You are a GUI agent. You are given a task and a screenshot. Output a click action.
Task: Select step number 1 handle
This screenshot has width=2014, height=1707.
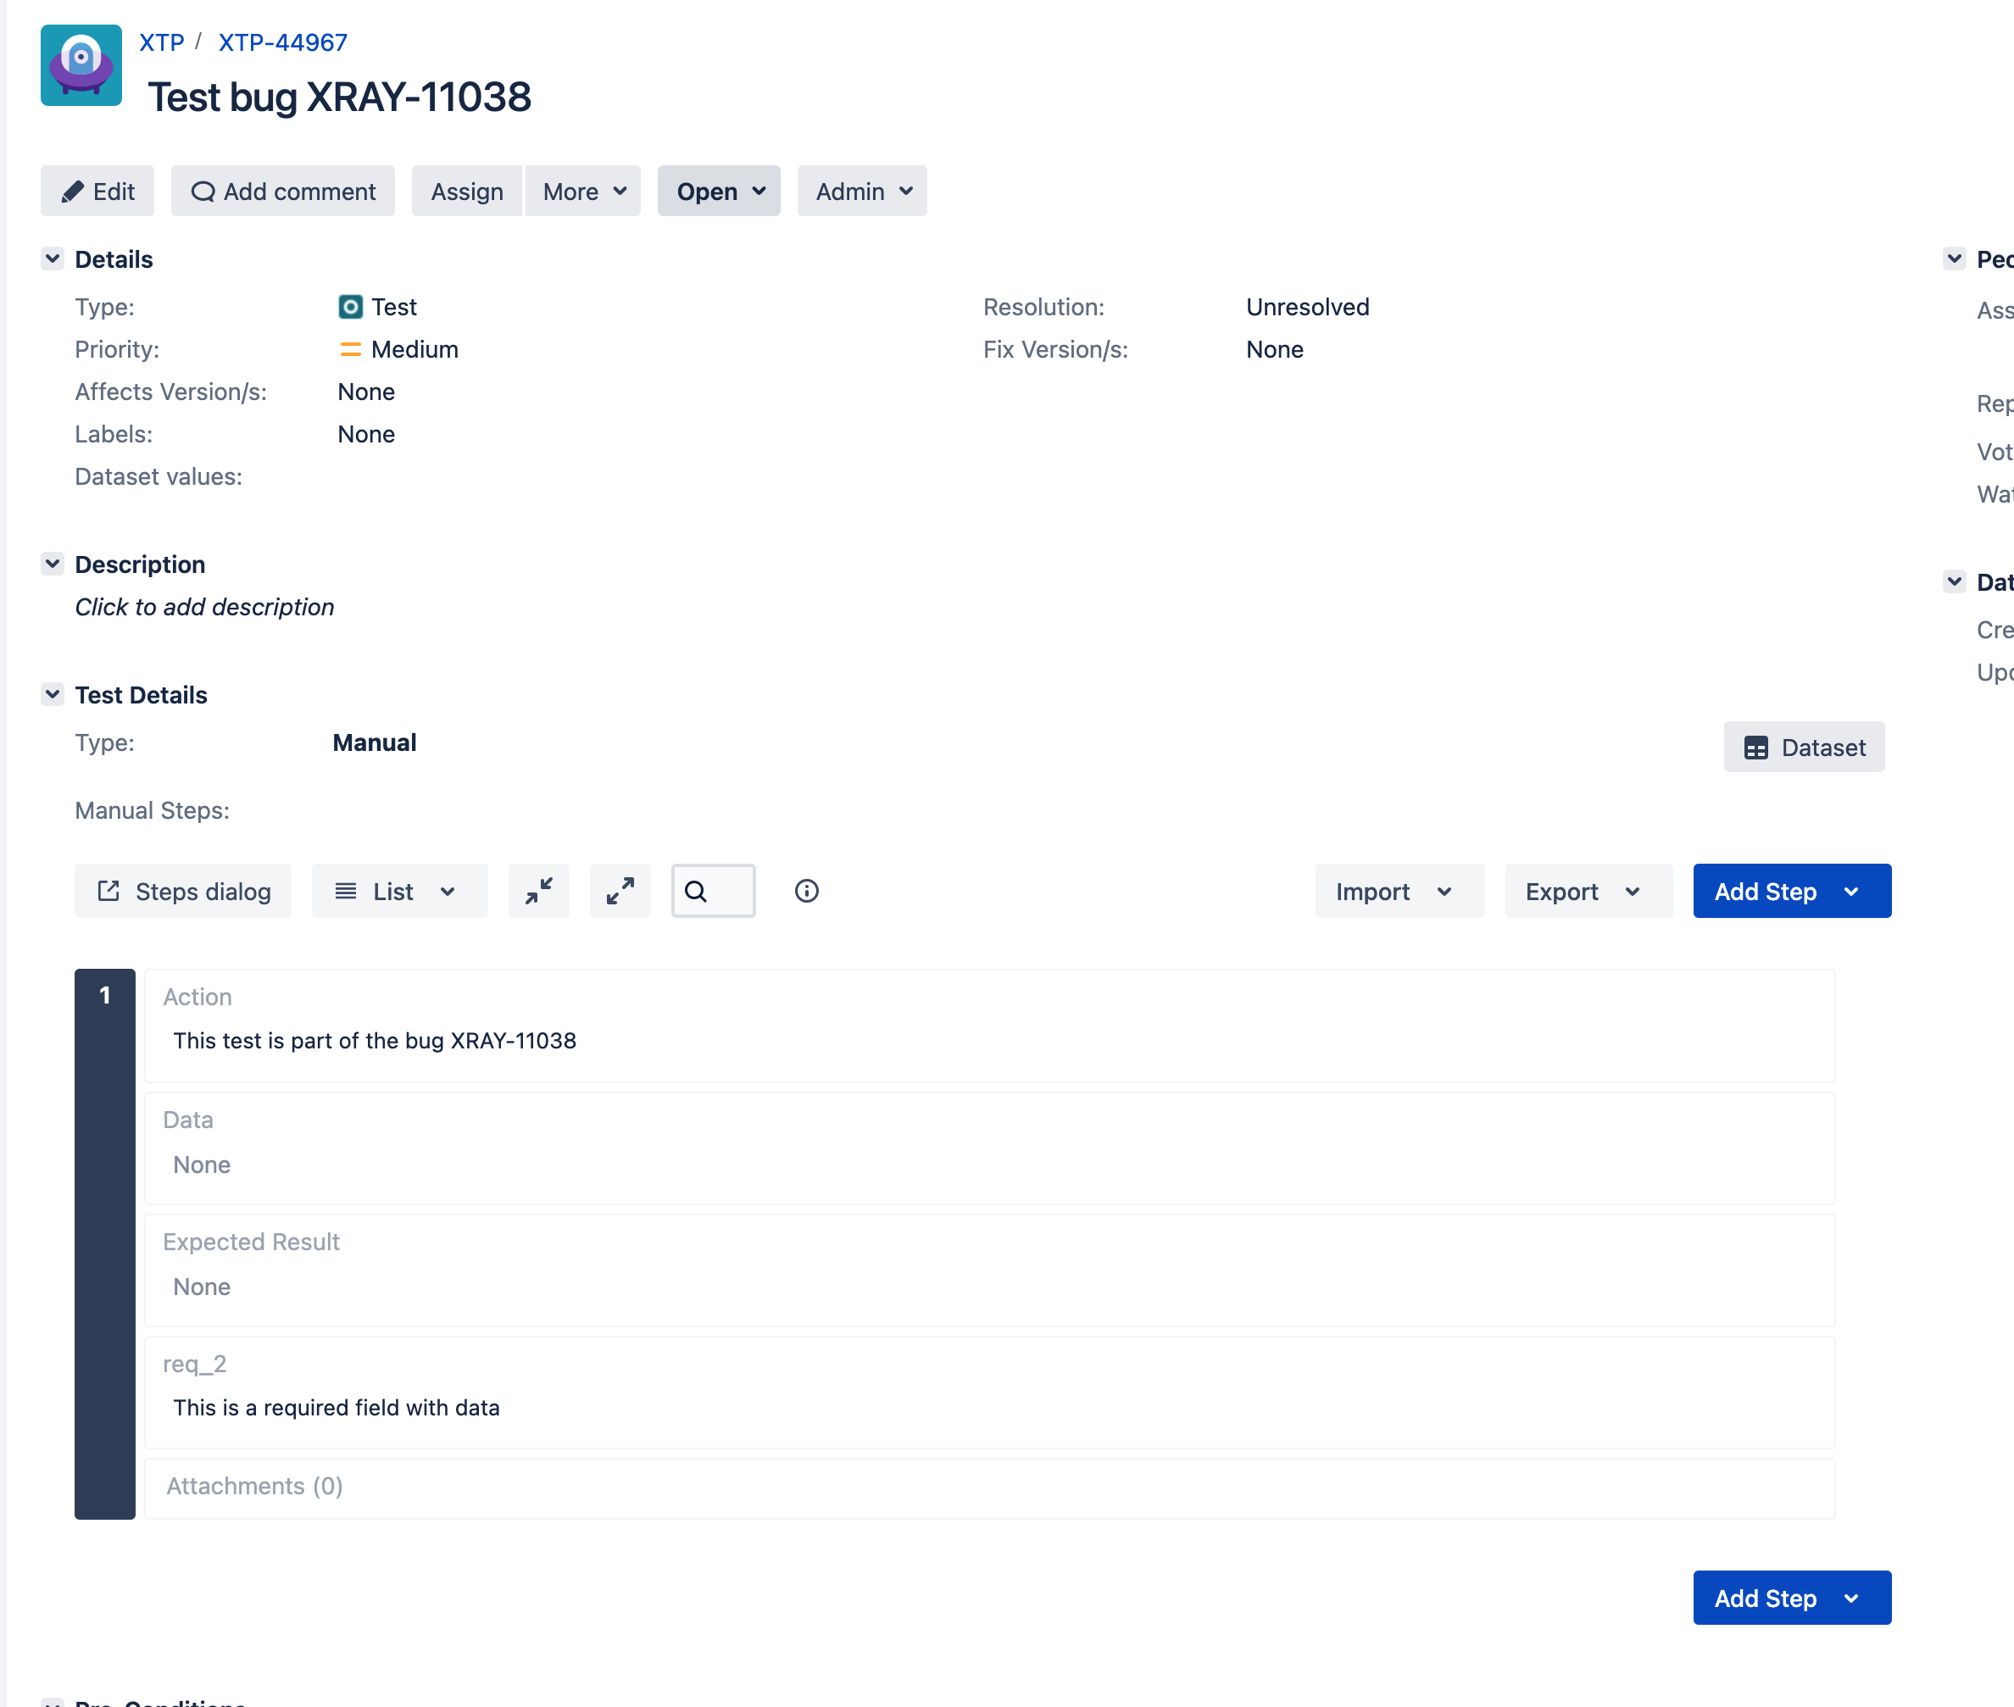point(104,1243)
